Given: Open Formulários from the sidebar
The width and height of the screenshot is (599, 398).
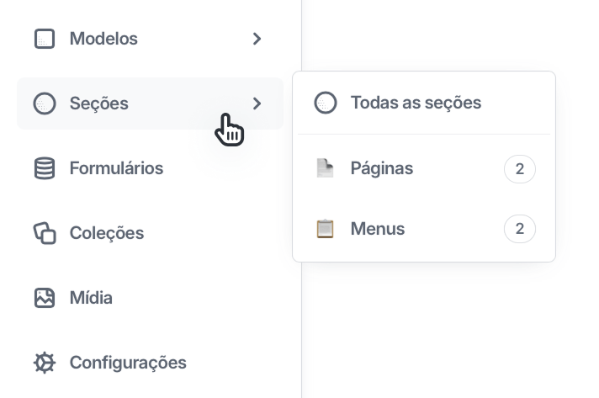Looking at the screenshot, I should 150,168.
